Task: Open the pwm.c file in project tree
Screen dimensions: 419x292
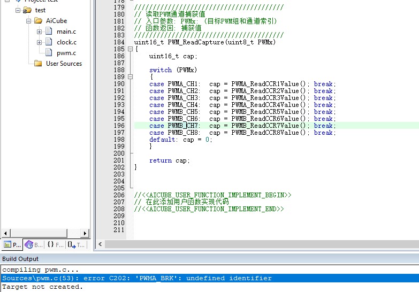Action: 66,53
